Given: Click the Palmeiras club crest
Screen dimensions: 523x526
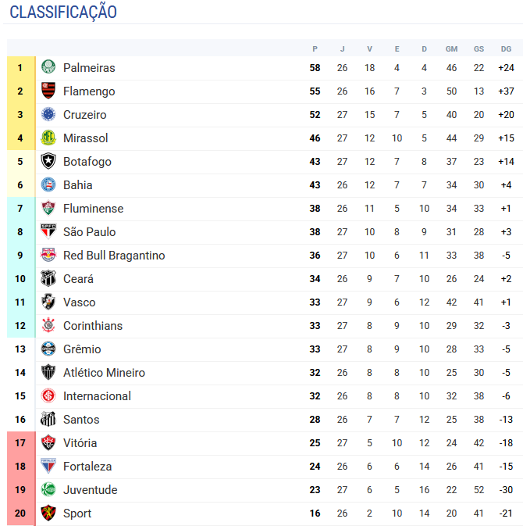Looking at the screenshot, I should pos(48,68).
